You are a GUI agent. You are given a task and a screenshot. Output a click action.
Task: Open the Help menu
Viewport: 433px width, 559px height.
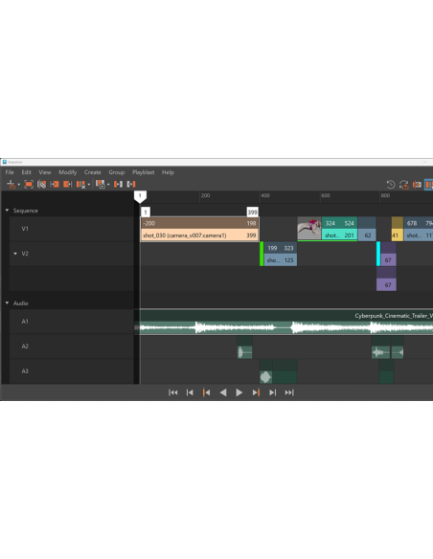[168, 172]
